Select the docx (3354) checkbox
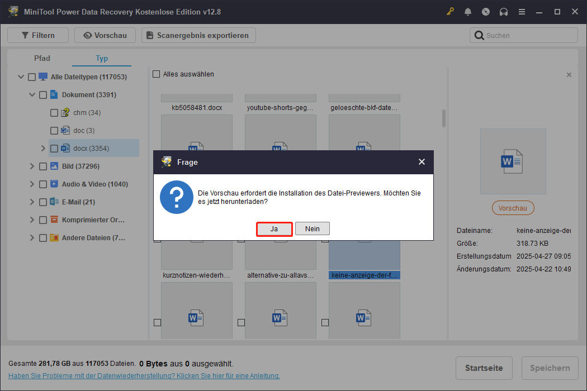This screenshot has width=587, height=391. [54, 148]
